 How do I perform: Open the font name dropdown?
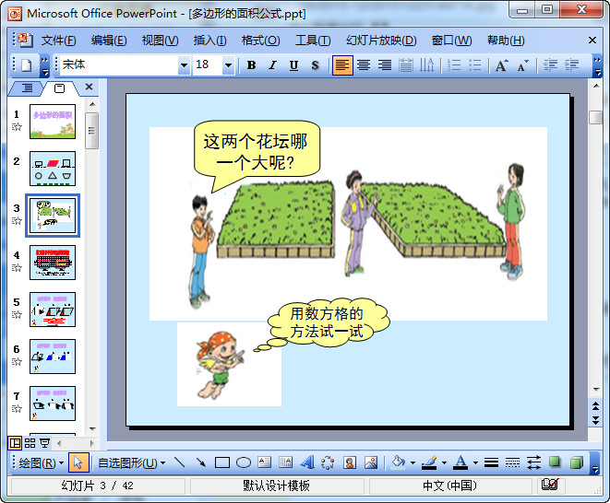click(x=184, y=65)
